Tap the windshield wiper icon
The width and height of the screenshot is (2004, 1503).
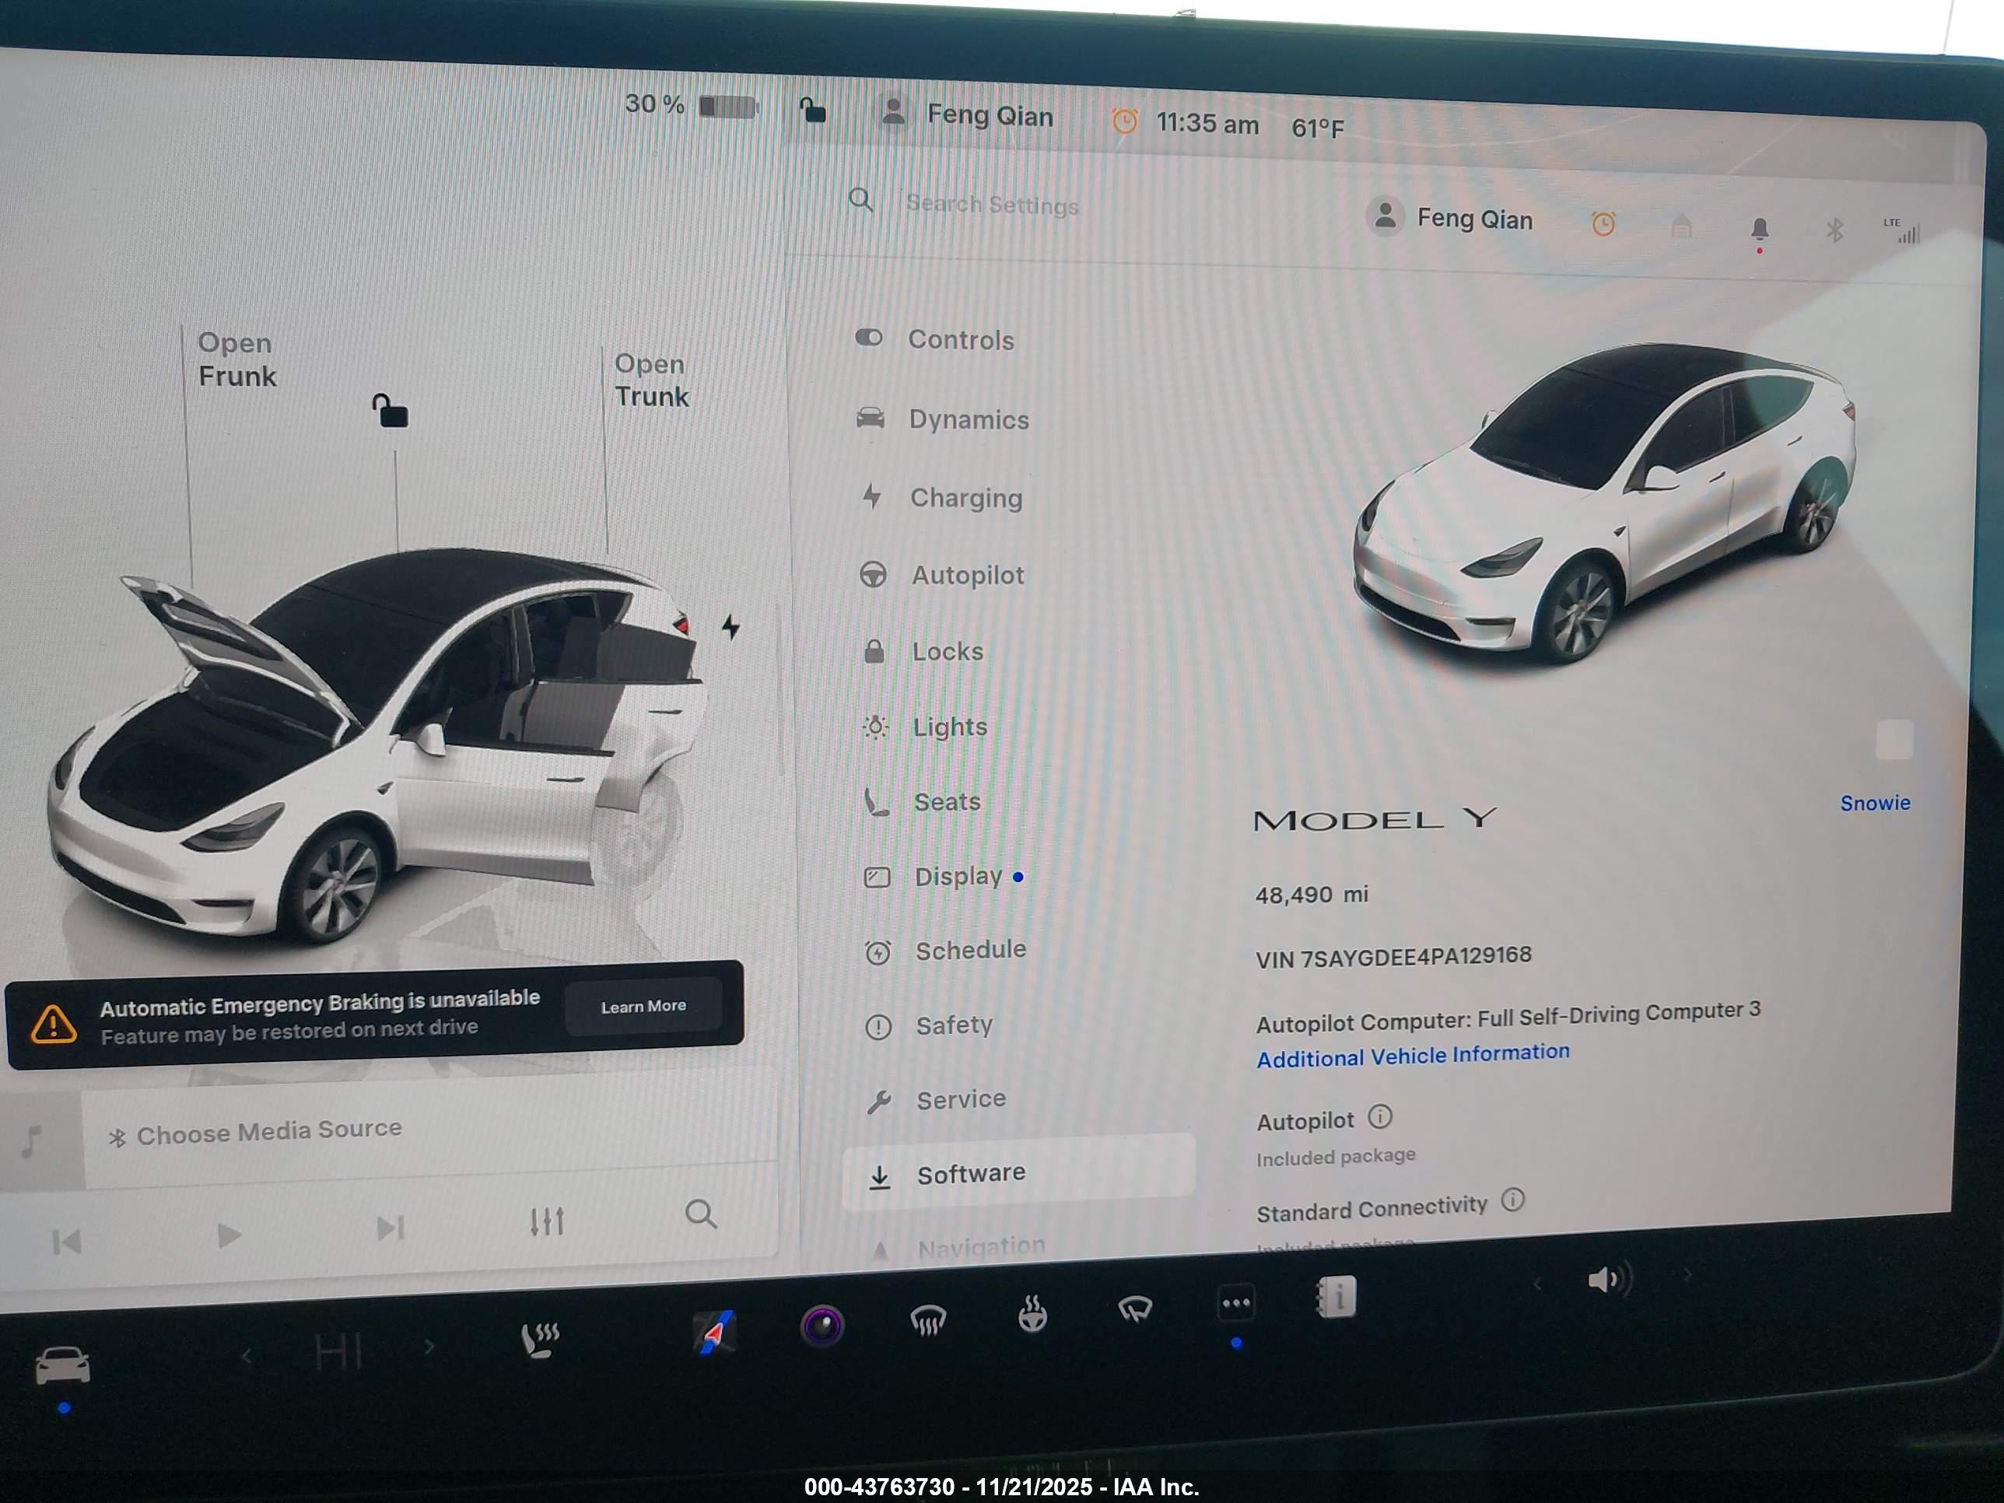[x=1134, y=1309]
